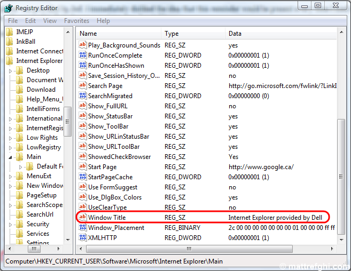Open the Edit menu
This screenshot has height=271, width=351.
(x=30, y=21)
